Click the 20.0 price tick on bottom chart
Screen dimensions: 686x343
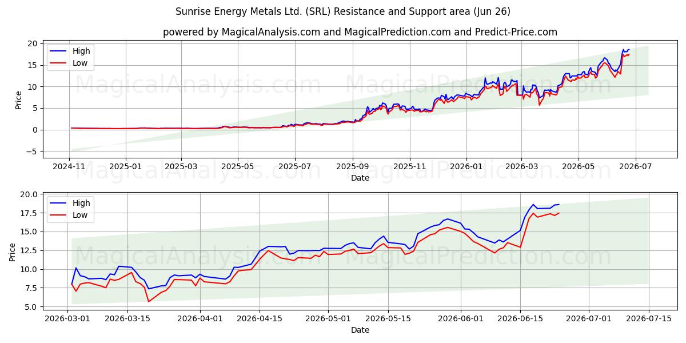tap(29, 194)
